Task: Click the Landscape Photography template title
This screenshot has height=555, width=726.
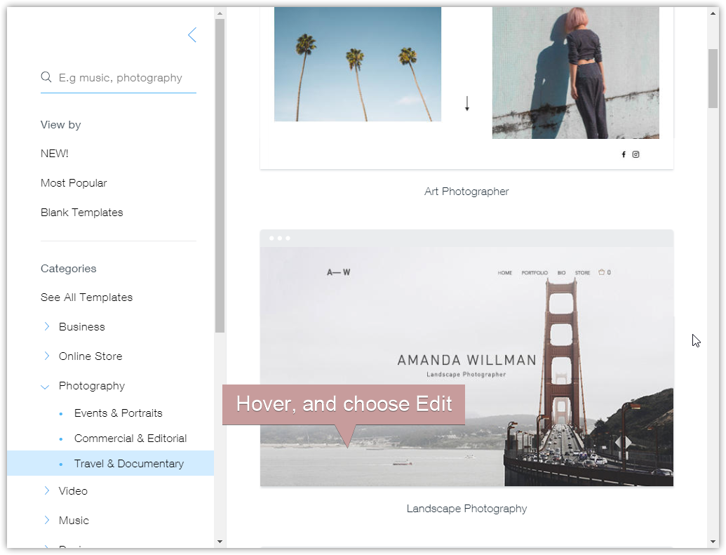Action: pos(466,509)
